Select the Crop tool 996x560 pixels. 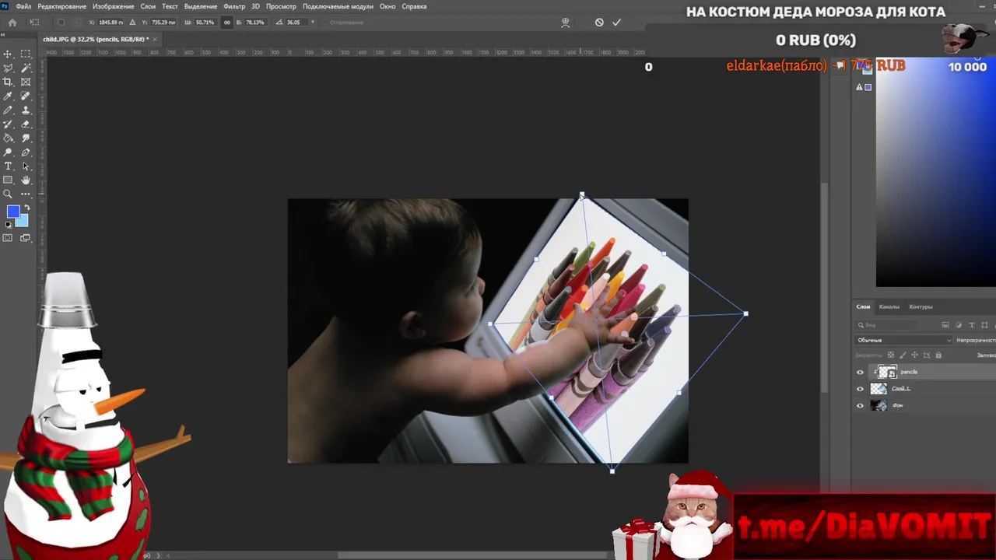(9, 82)
